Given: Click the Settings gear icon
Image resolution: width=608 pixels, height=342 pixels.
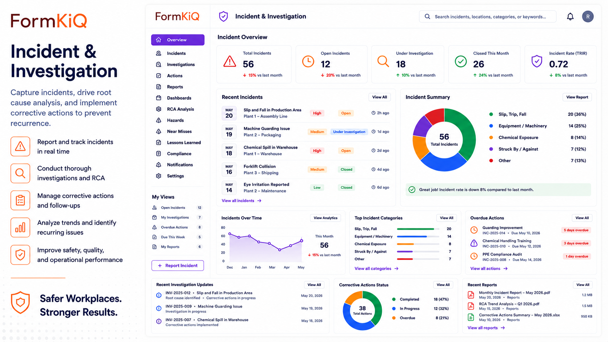Looking at the screenshot, I should pyautogui.click(x=159, y=176).
